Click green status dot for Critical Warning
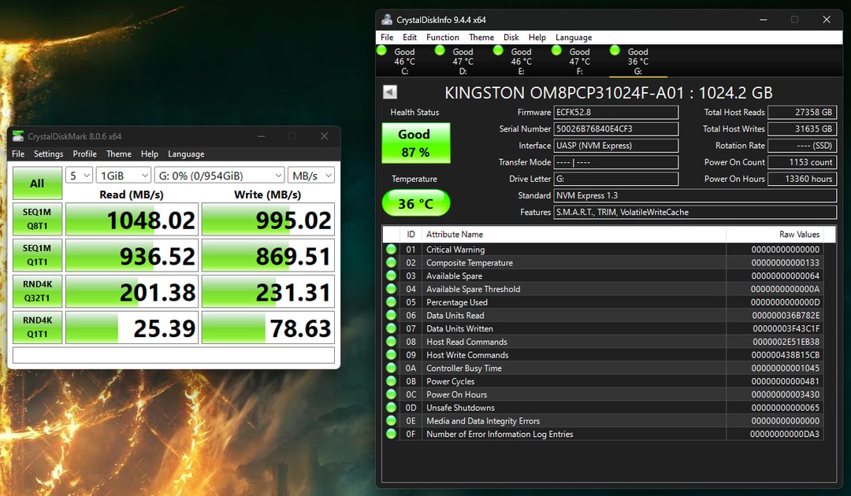Image resolution: width=851 pixels, height=496 pixels. click(x=392, y=250)
